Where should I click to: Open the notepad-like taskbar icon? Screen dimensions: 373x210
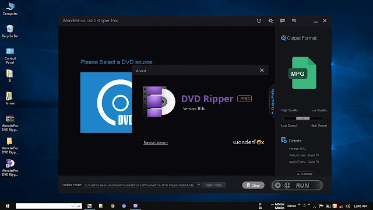[x=101, y=206]
